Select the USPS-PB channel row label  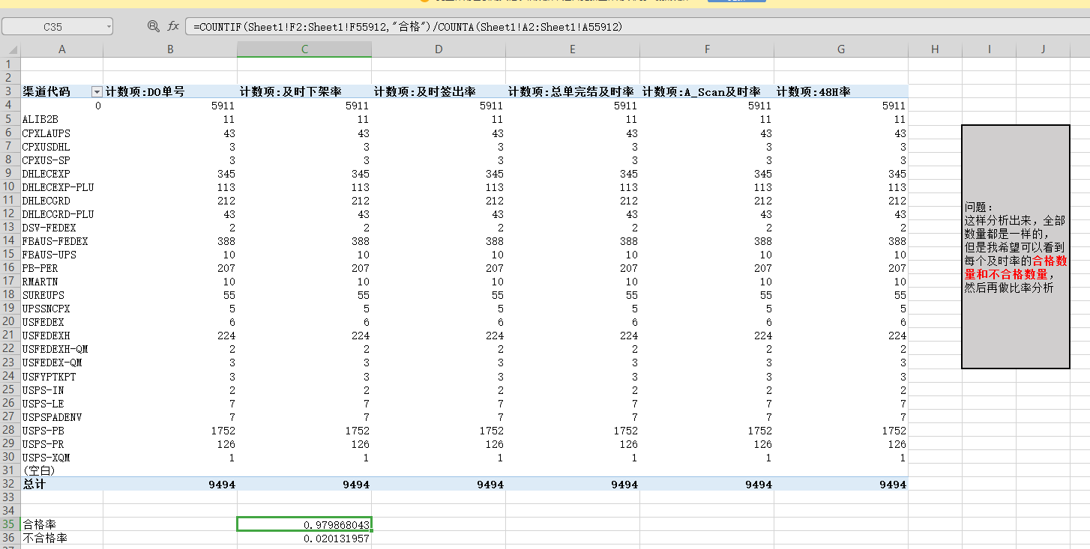coord(61,431)
